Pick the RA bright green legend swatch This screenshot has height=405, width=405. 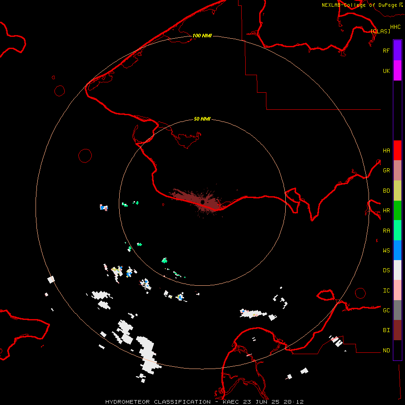tap(397, 230)
